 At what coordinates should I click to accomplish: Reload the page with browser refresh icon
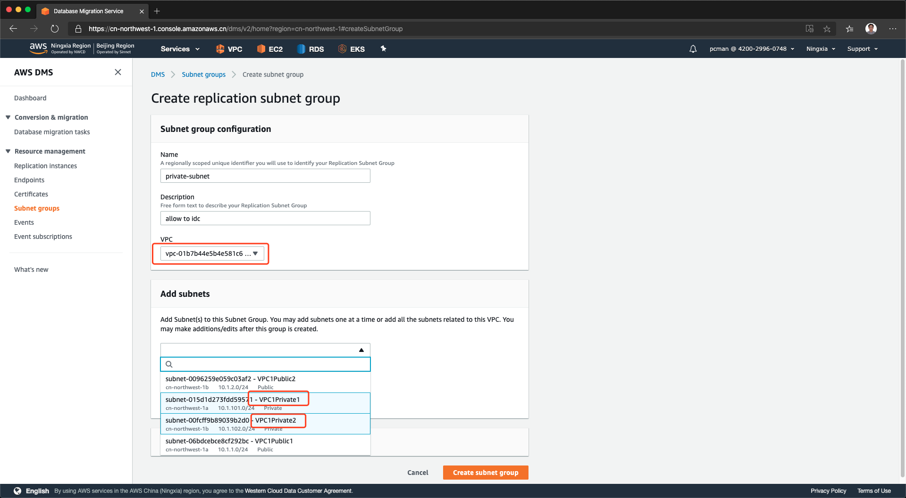55,29
